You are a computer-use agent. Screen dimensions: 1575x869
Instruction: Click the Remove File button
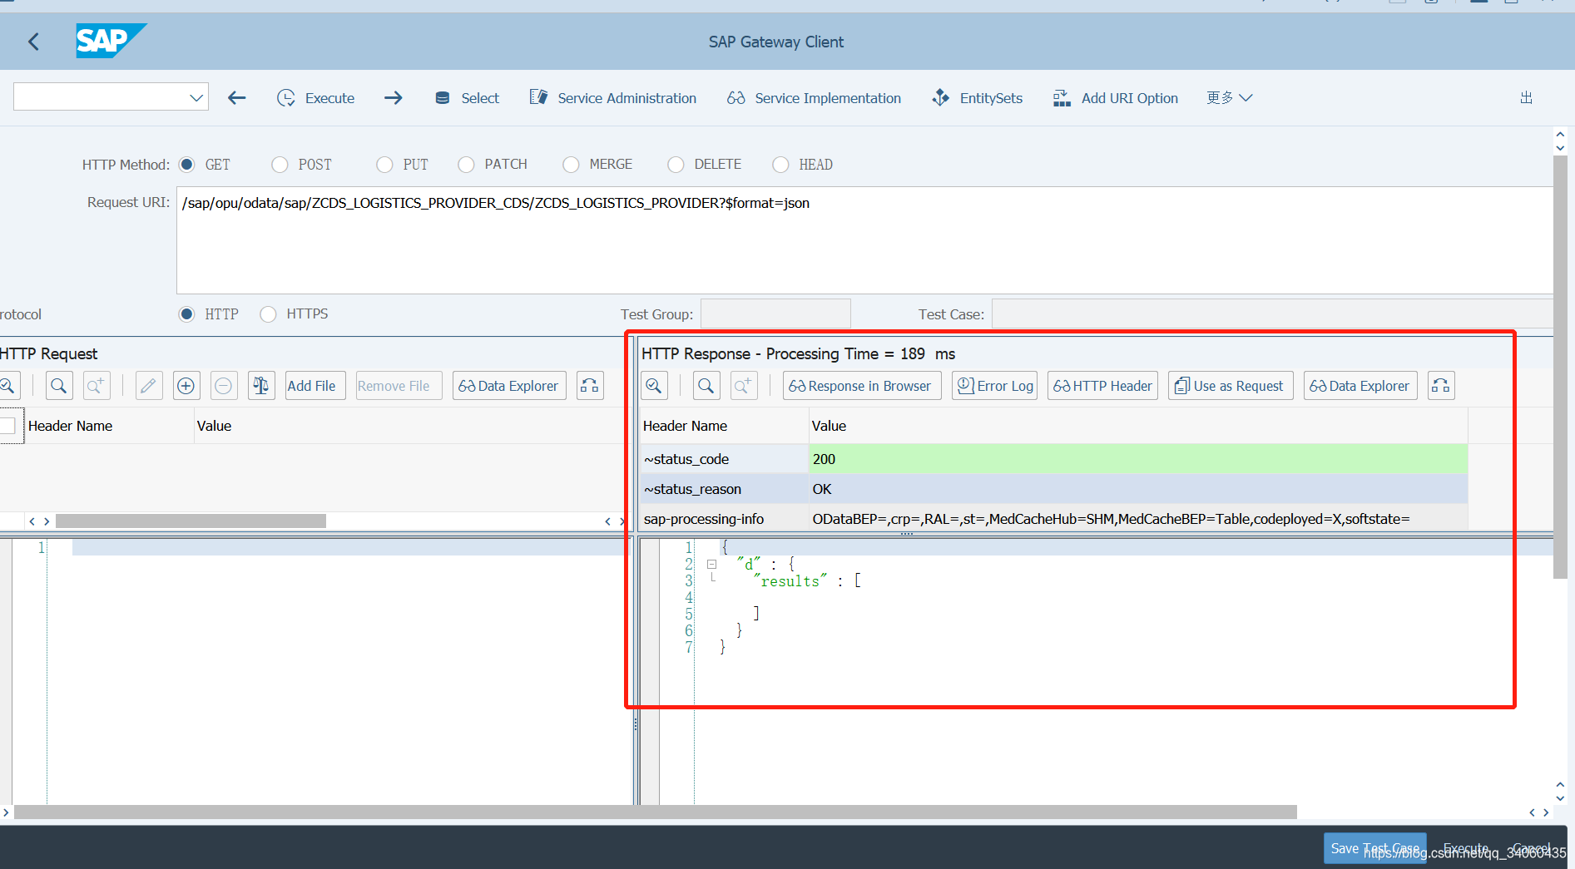(399, 386)
